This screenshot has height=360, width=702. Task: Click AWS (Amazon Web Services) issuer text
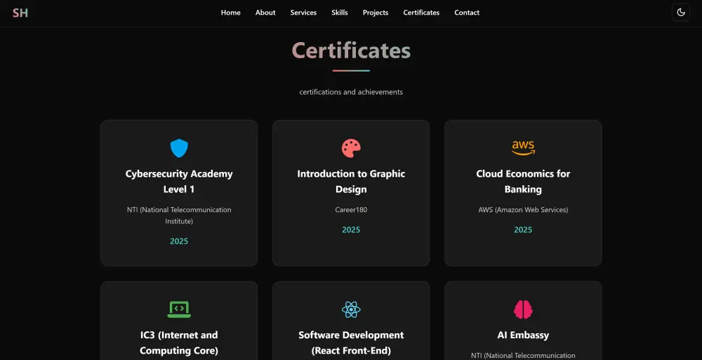pos(523,210)
